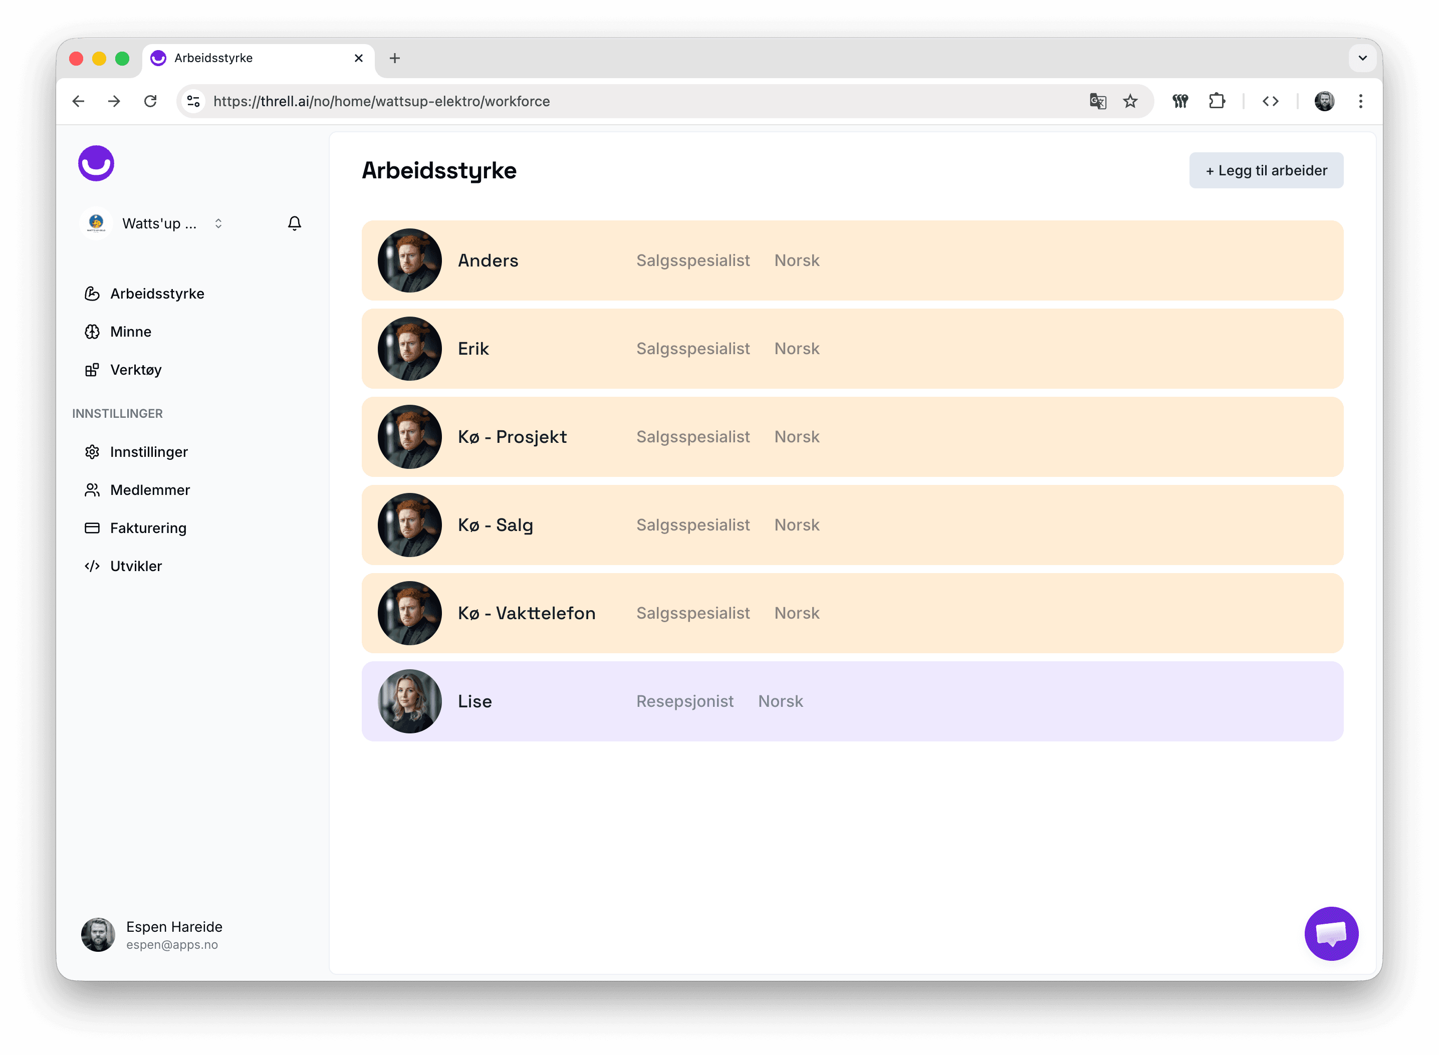The image size is (1439, 1055).
Task: Navigate to Fakturering settings
Action: click(x=147, y=528)
